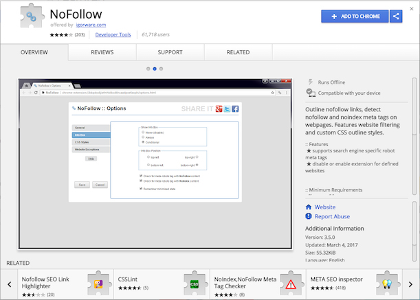Switch to the Related tab

pyautogui.click(x=238, y=52)
